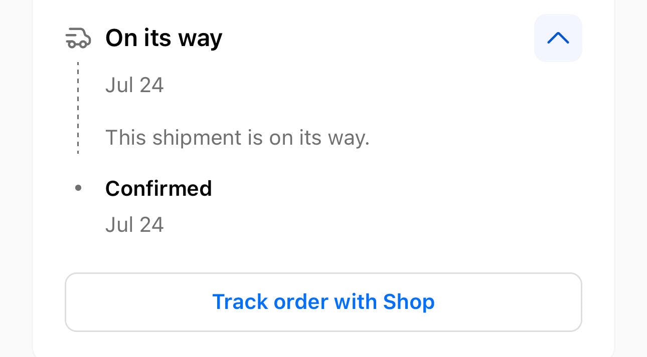647x357 pixels.
Task: Open Shop tracking via the blue link text
Action: click(323, 302)
